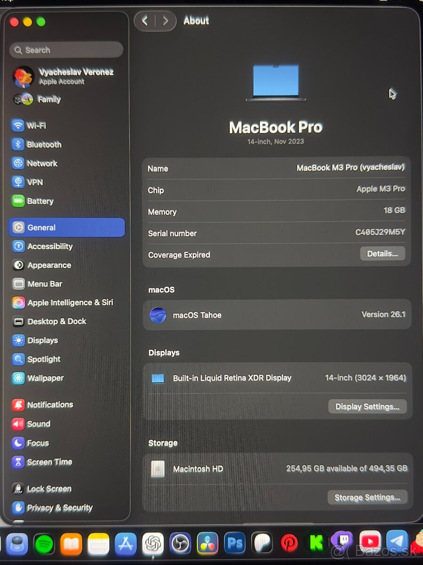
Task: Select Lock Screen settings
Action: point(48,488)
